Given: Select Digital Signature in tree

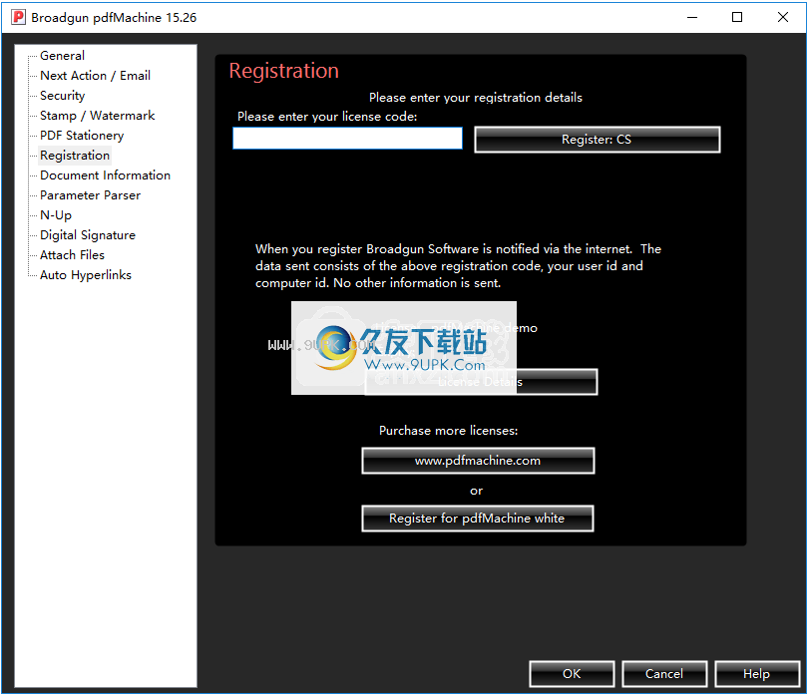Looking at the screenshot, I should tap(88, 235).
